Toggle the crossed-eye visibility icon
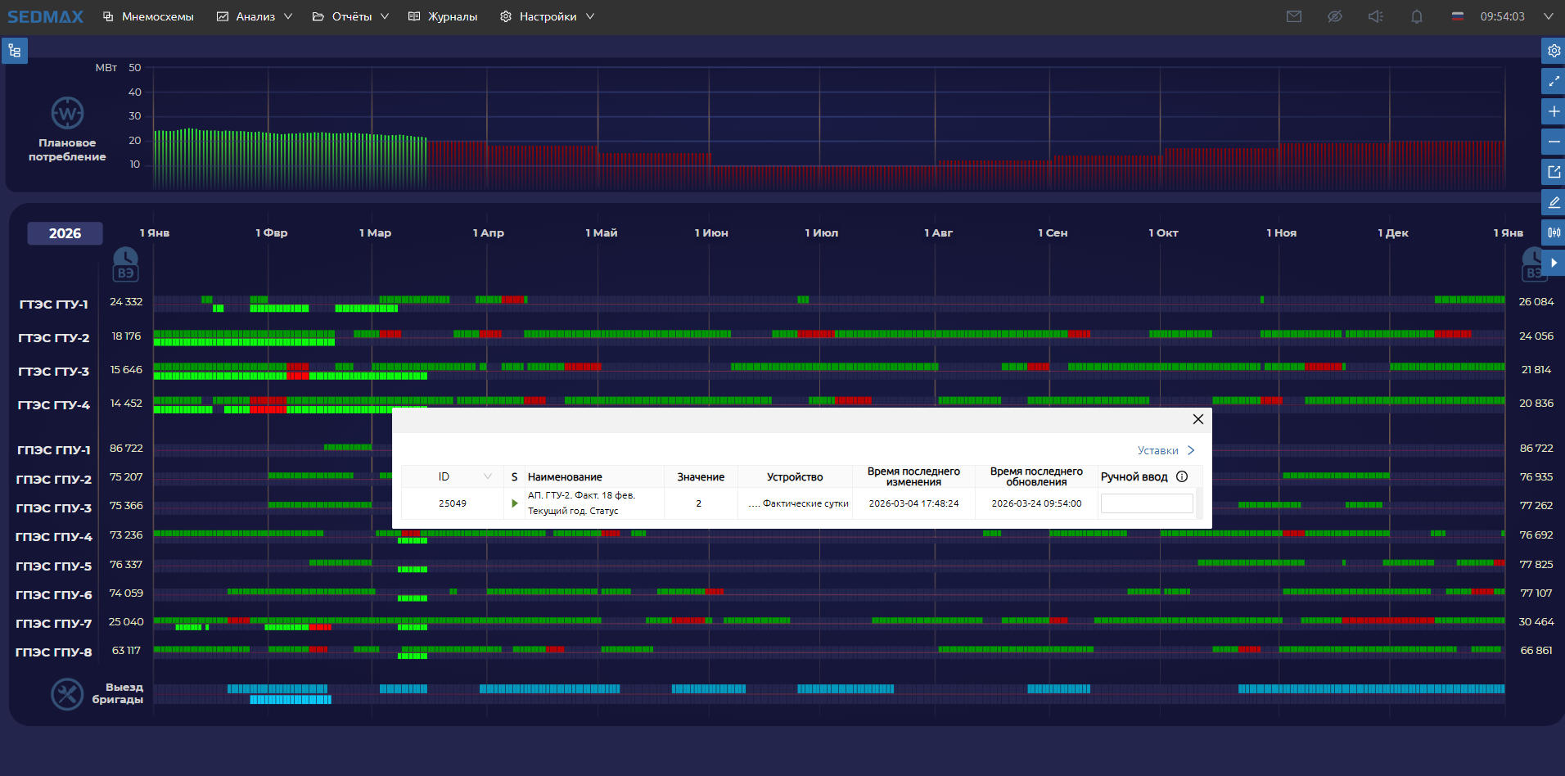Screen dimensions: 1565x776 pyautogui.click(x=1334, y=16)
